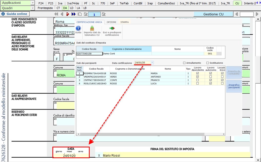Image resolution: width=261 pixels, height=162 pixels.
Task: Click the right arrow beside the top-right field
Action: click(x=257, y=14)
